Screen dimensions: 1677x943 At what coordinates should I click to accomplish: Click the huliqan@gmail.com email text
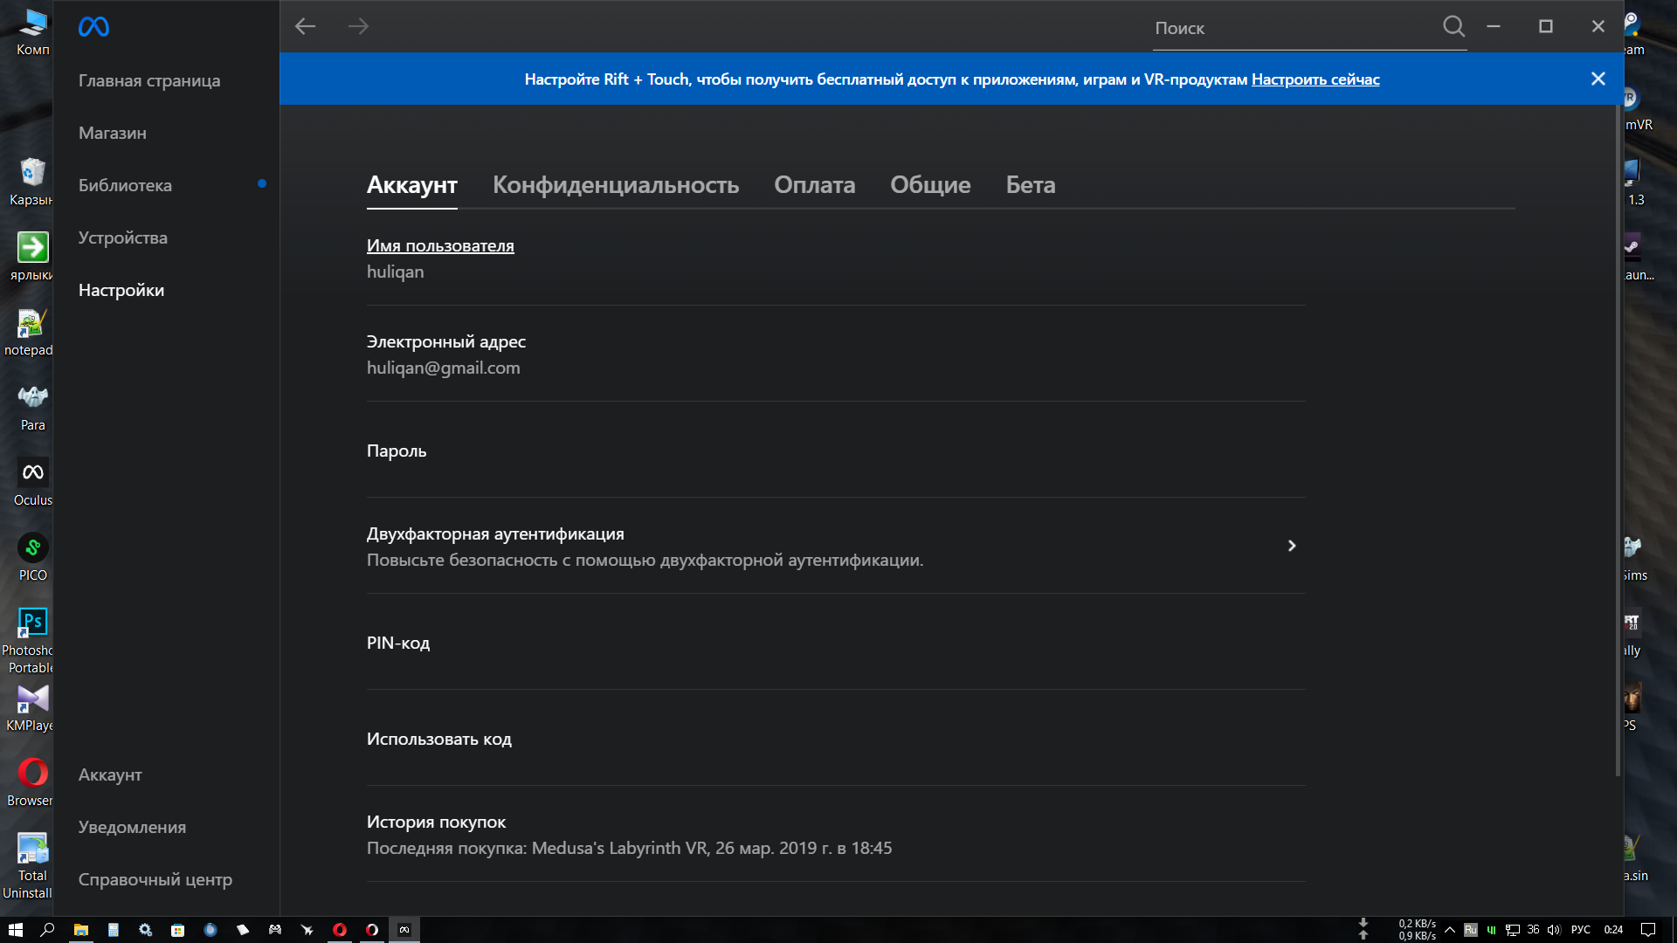(443, 368)
